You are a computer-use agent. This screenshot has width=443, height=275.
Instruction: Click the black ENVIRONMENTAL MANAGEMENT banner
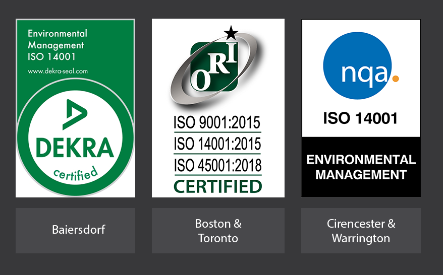pos(361,167)
